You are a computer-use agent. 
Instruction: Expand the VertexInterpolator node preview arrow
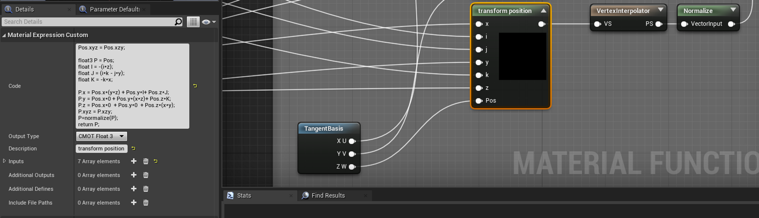pyautogui.click(x=660, y=10)
